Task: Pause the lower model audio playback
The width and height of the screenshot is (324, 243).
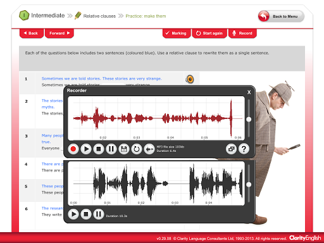Action: pos(99,214)
